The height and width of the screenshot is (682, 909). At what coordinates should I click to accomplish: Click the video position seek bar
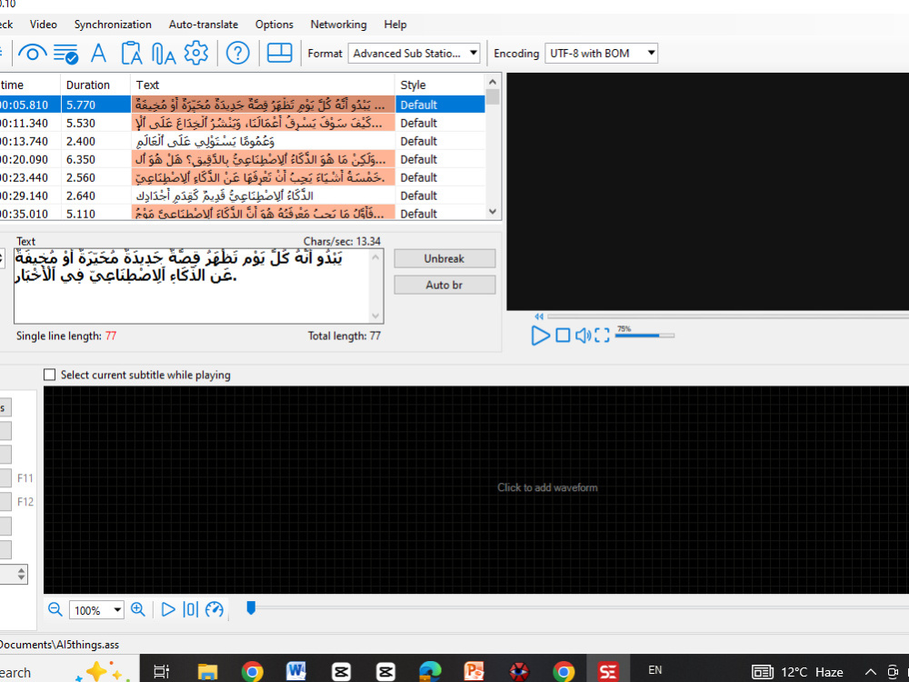[x=727, y=316]
